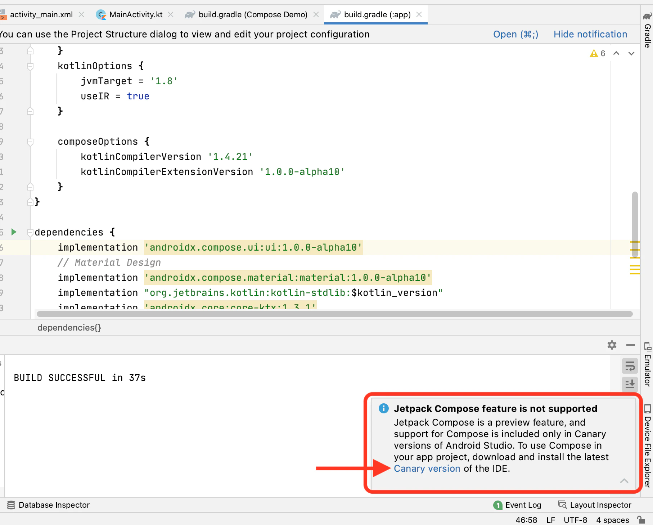Screen dimensions: 653x525
Task: Click Hide notification link
Action: pyautogui.click(x=590, y=34)
